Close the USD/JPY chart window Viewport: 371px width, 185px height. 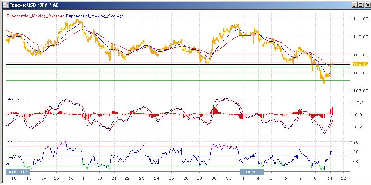(x=367, y=5)
